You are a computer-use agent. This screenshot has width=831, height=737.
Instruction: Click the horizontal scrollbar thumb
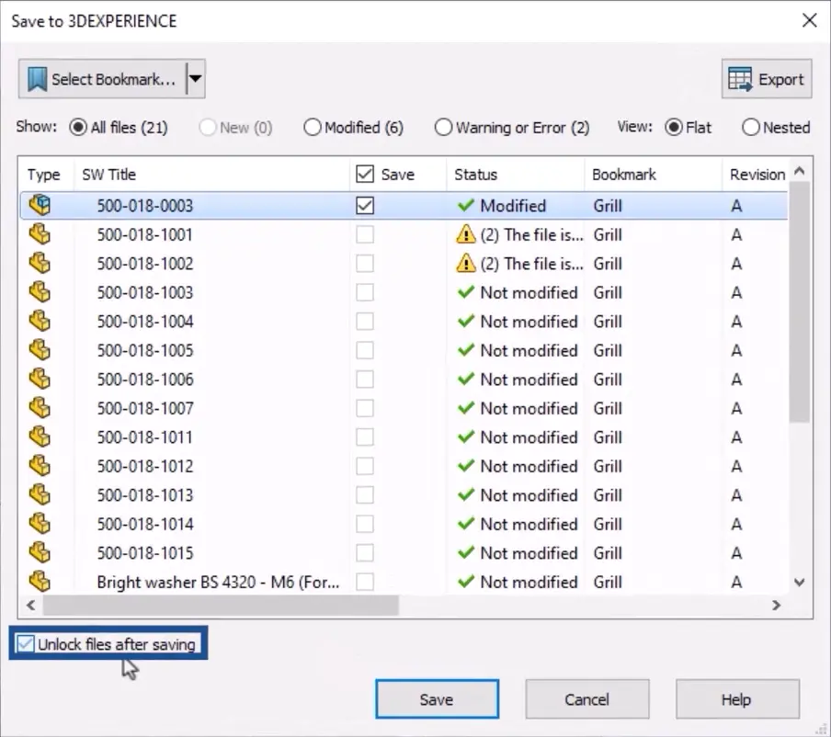tap(221, 605)
